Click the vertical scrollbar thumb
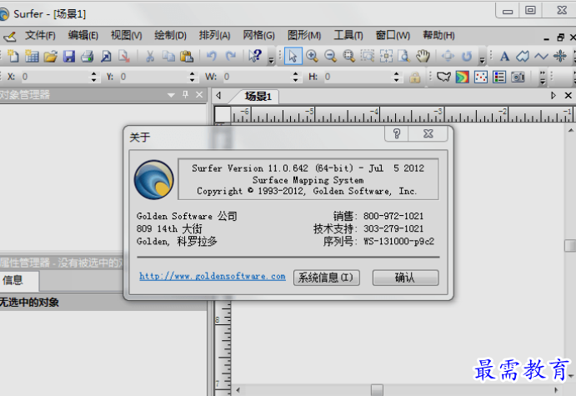Screen dimensions: 576x396 (570, 246)
